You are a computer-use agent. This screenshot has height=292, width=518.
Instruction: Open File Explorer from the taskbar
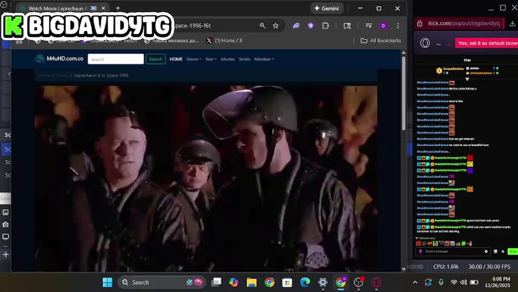[x=252, y=282]
